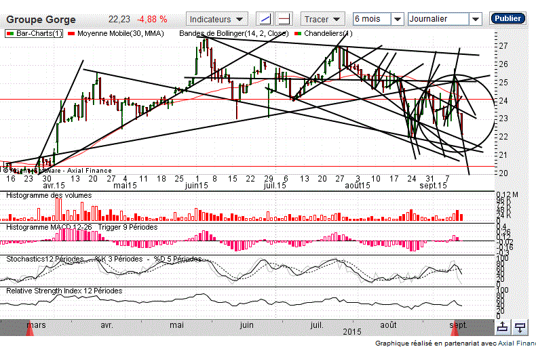The width and height of the screenshot is (536, 355).
Task: Expand the 6 mois period dropdown
Action: [378, 19]
